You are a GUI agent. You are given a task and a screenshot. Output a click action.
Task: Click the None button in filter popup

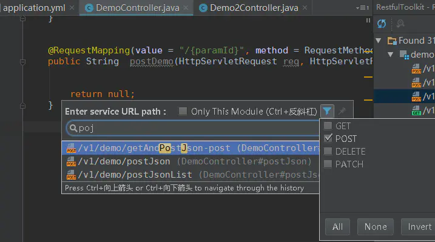coord(376,227)
